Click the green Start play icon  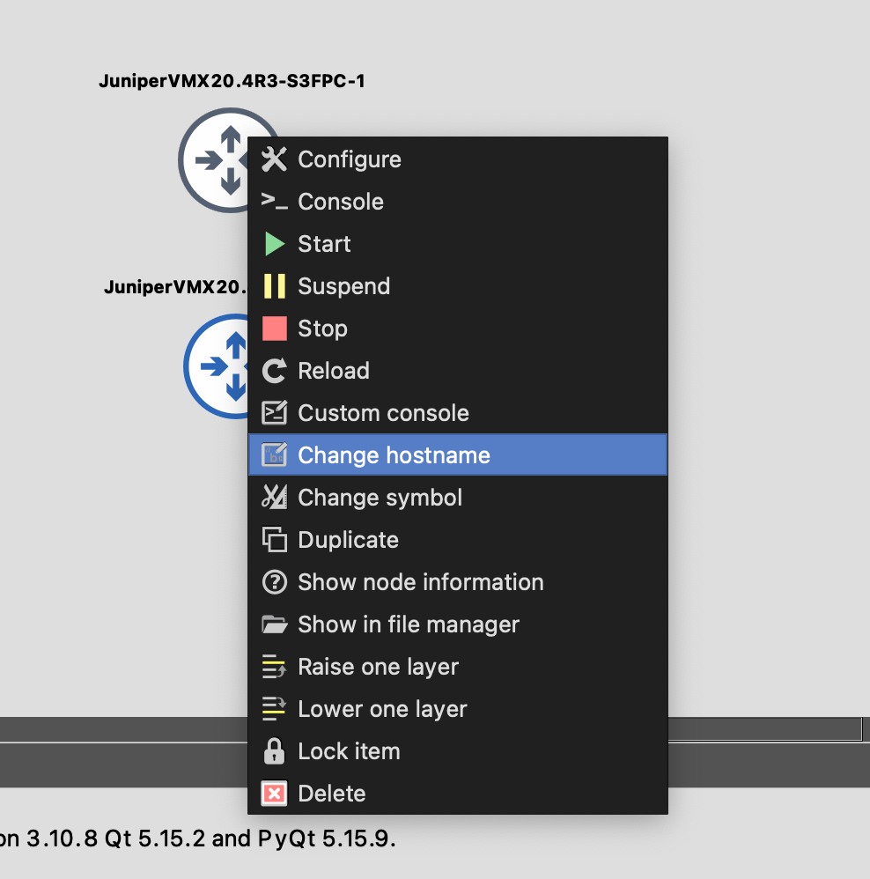pos(274,244)
